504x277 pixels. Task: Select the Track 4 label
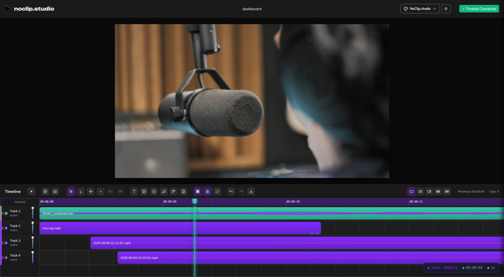point(14,256)
